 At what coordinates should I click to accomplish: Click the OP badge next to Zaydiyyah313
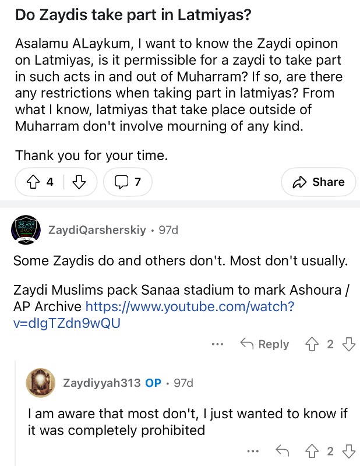click(x=153, y=383)
